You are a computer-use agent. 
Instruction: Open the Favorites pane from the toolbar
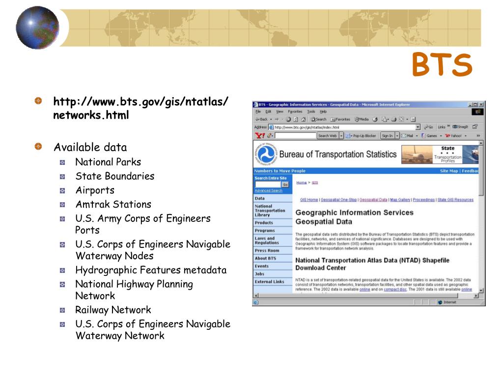(x=340, y=119)
